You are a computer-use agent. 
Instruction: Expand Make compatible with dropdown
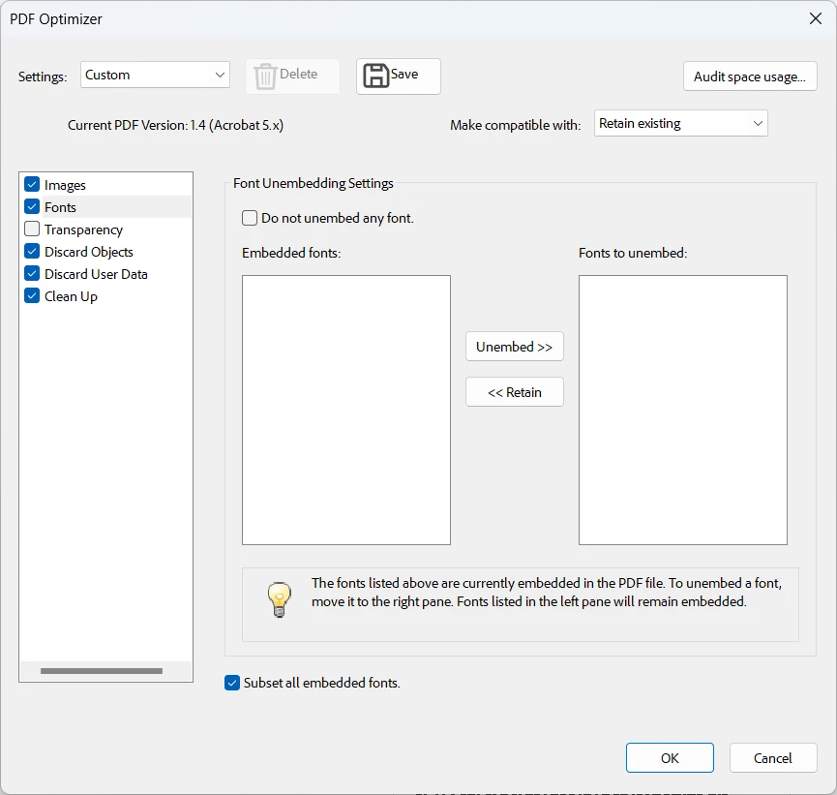coord(680,123)
